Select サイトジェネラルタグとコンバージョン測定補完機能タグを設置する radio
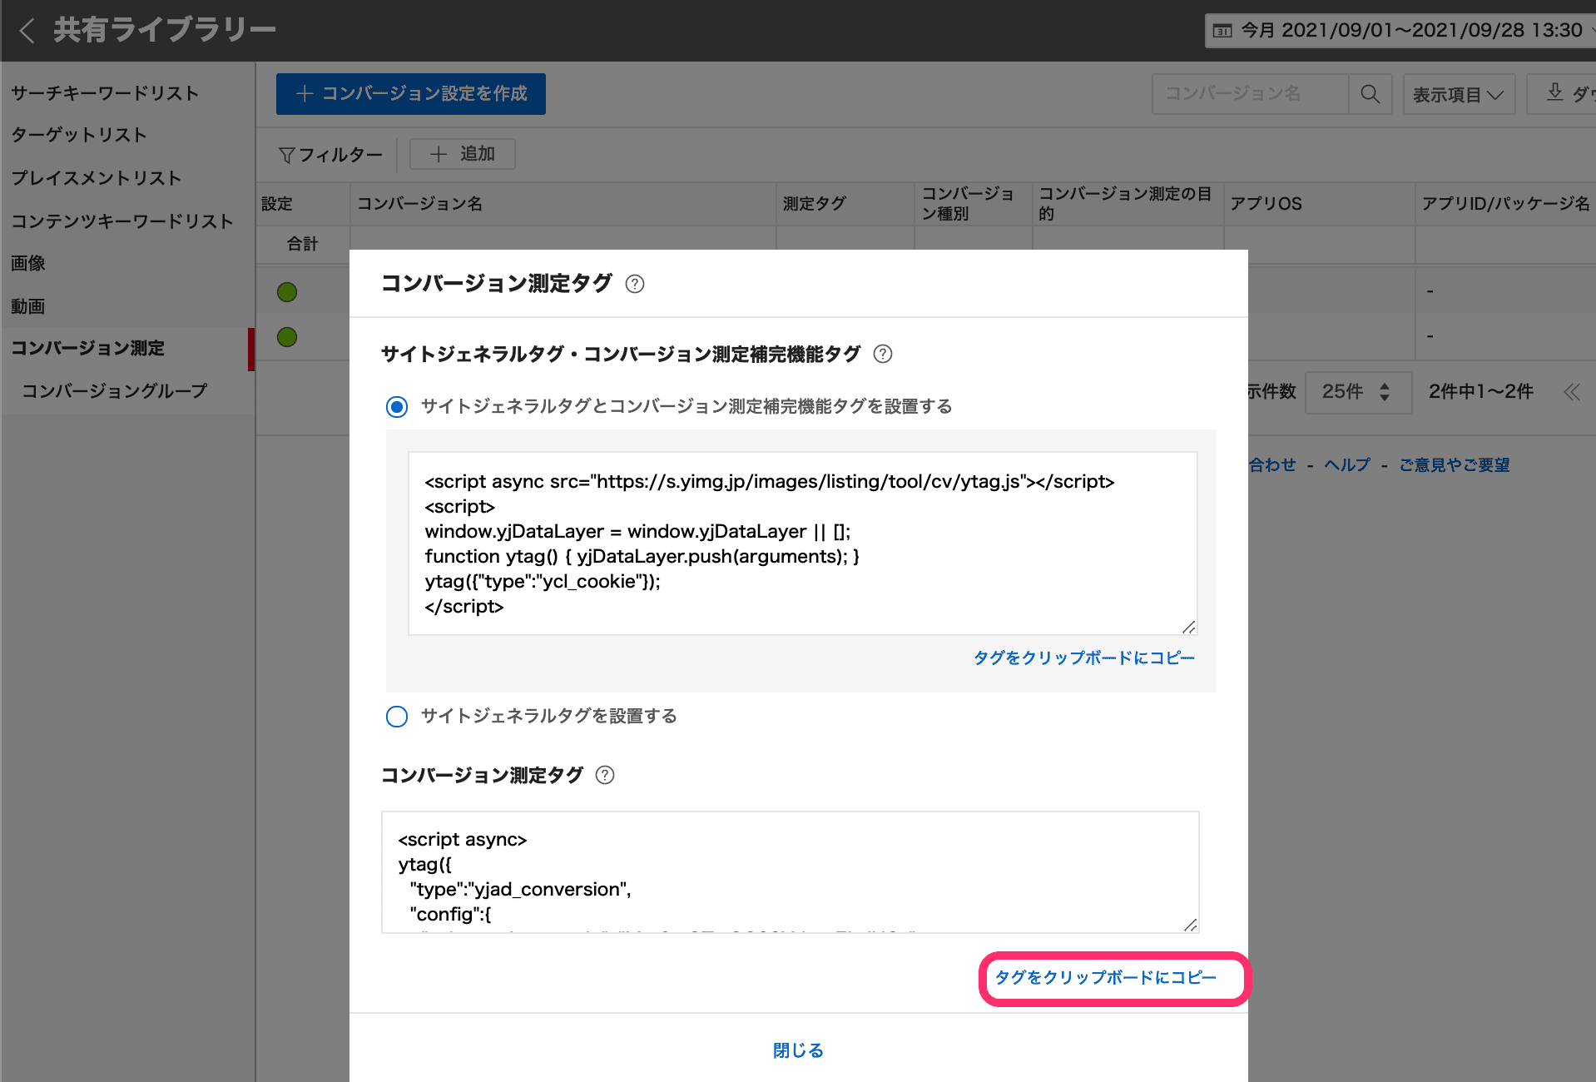The width and height of the screenshot is (1596, 1082). tap(397, 407)
